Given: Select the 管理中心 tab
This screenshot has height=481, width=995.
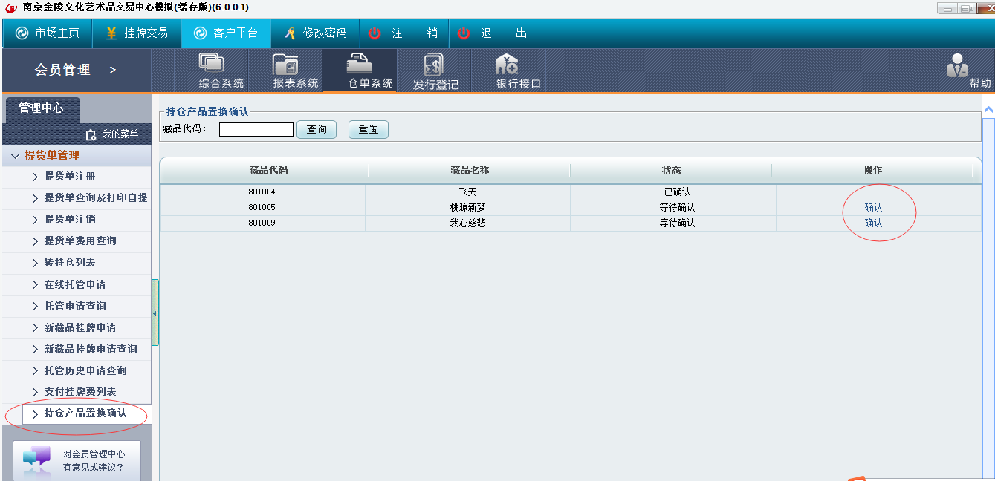Looking at the screenshot, I should [x=42, y=108].
